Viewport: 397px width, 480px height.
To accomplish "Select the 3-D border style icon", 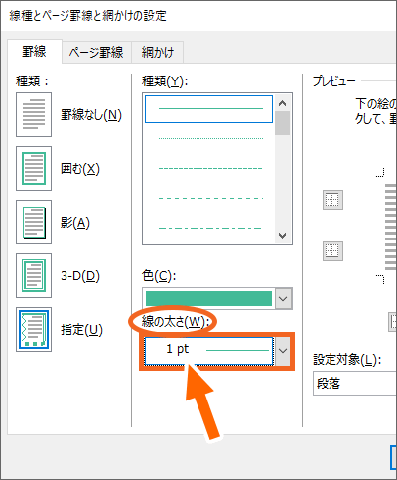I will click(34, 275).
